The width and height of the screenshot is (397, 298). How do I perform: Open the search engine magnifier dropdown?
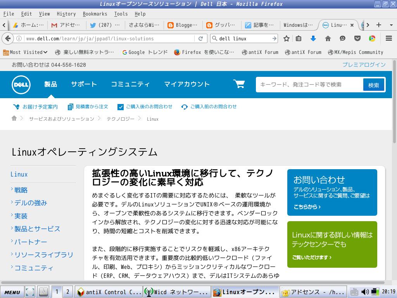215,38
